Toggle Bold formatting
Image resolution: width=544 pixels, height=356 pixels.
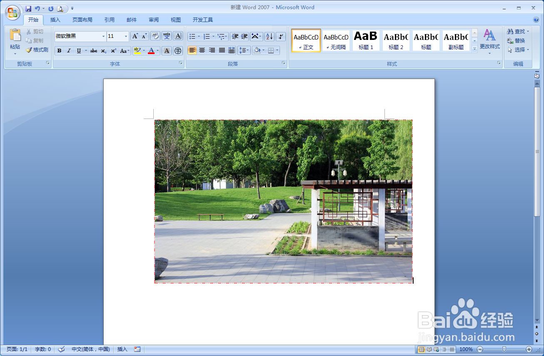59,51
